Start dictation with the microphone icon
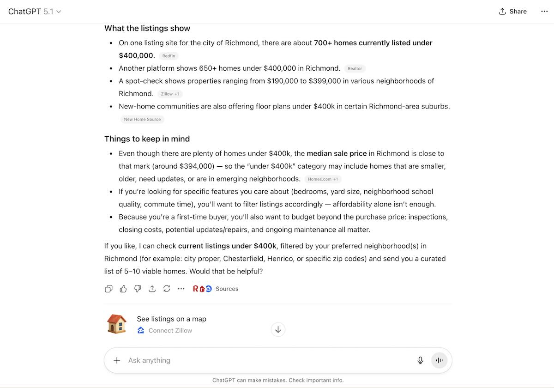554x388 pixels. [x=420, y=360]
